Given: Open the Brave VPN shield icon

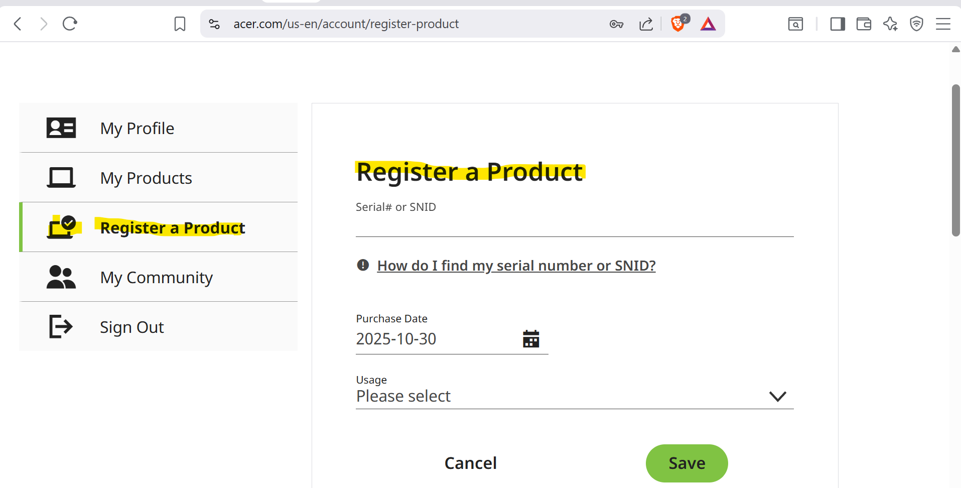Looking at the screenshot, I should [x=916, y=24].
